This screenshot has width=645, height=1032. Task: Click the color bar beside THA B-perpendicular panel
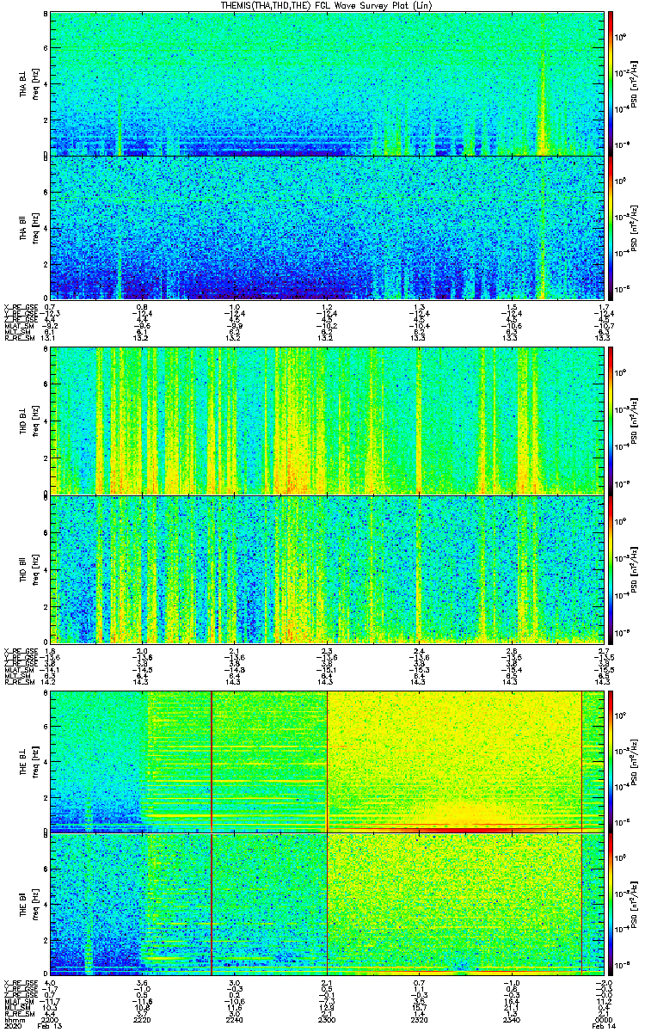(x=611, y=83)
